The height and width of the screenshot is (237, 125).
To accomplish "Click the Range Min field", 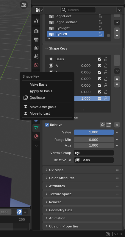I will 94,140.
